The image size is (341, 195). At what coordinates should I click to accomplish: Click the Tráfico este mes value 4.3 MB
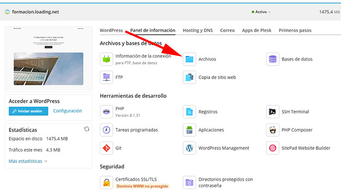point(53,150)
